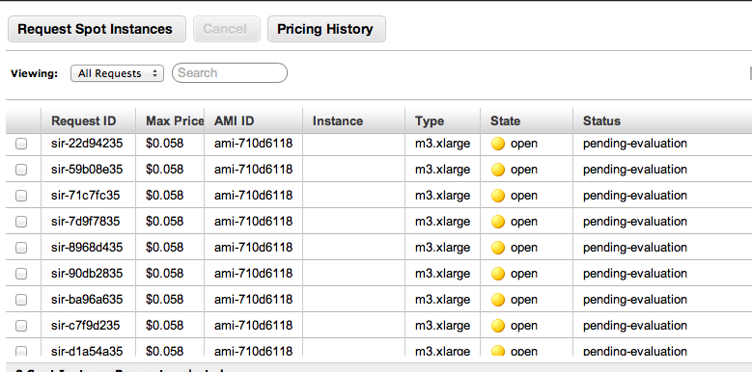Sort by Status column header

[x=662, y=120]
